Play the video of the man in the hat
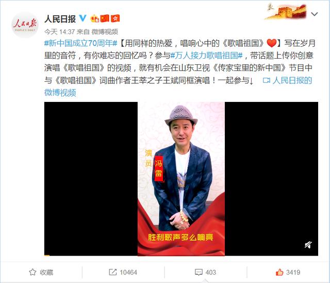 click(181, 179)
